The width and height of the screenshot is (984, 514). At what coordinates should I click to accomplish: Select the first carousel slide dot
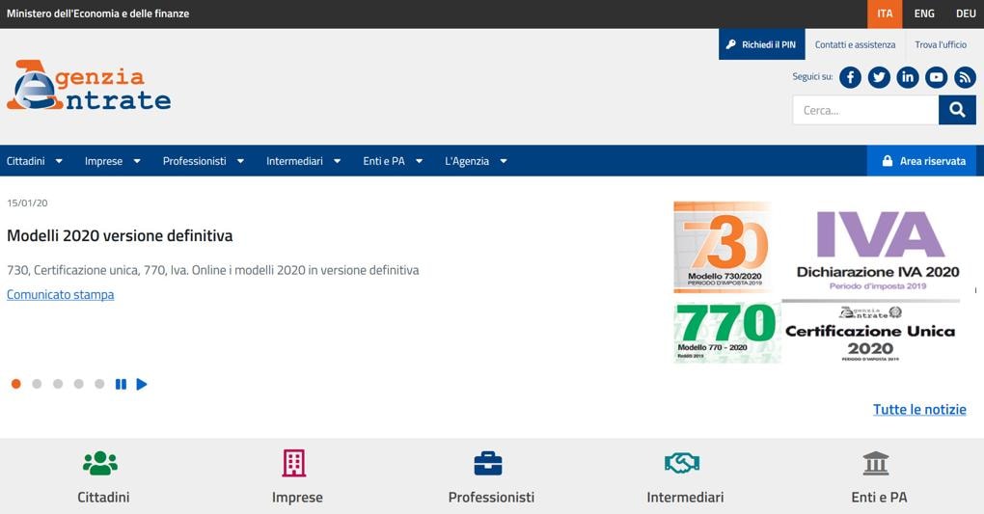pos(16,384)
